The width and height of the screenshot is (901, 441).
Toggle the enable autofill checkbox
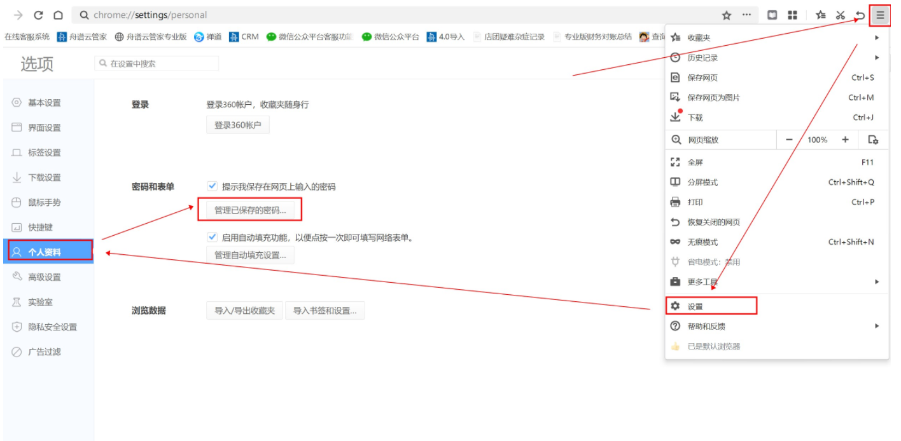point(213,237)
